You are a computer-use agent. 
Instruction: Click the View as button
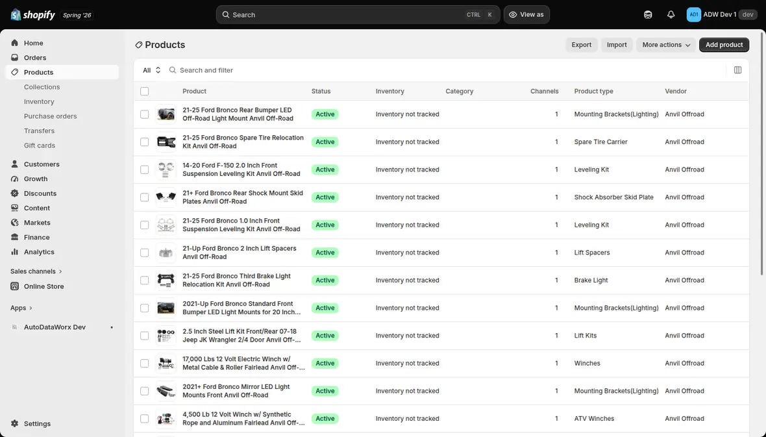coord(526,15)
